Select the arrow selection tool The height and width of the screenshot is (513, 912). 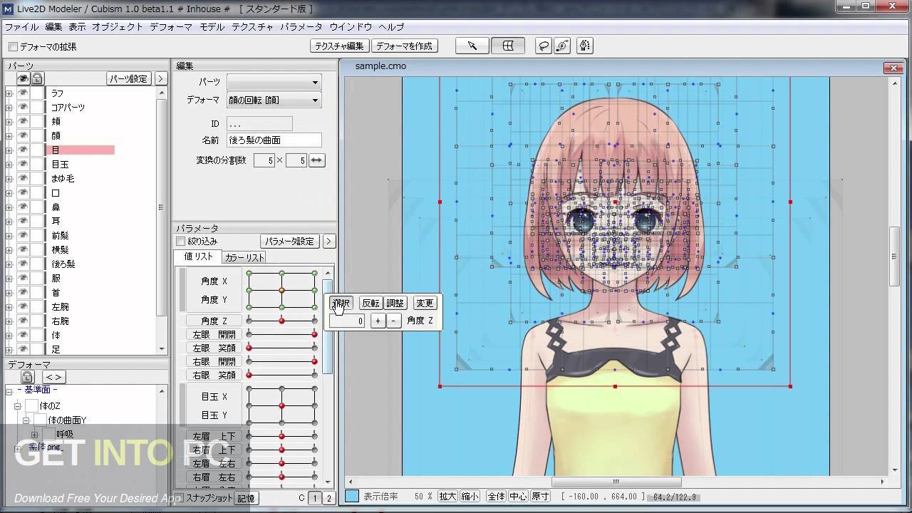click(x=472, y=46)
